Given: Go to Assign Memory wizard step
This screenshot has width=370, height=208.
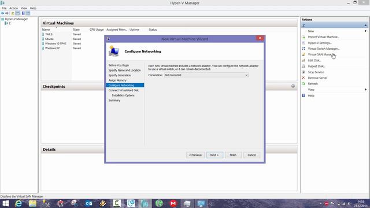Looking at the screenshot, I should [117, 80].
